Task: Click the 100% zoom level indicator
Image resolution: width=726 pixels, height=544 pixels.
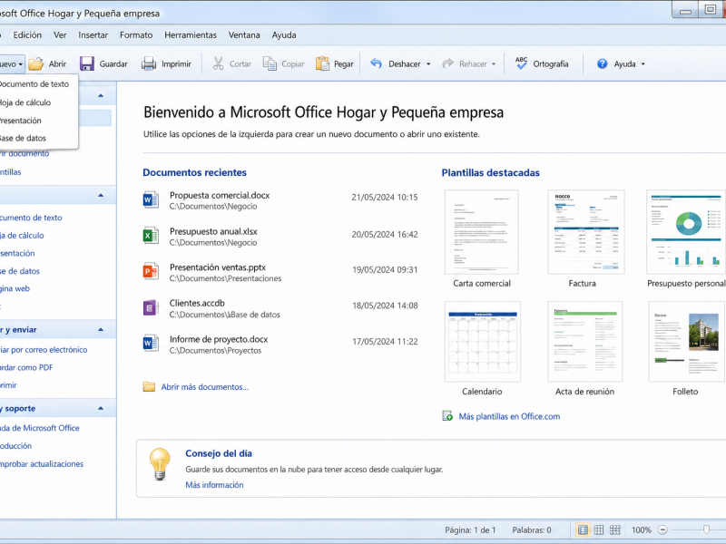Action: click(642, 530)
